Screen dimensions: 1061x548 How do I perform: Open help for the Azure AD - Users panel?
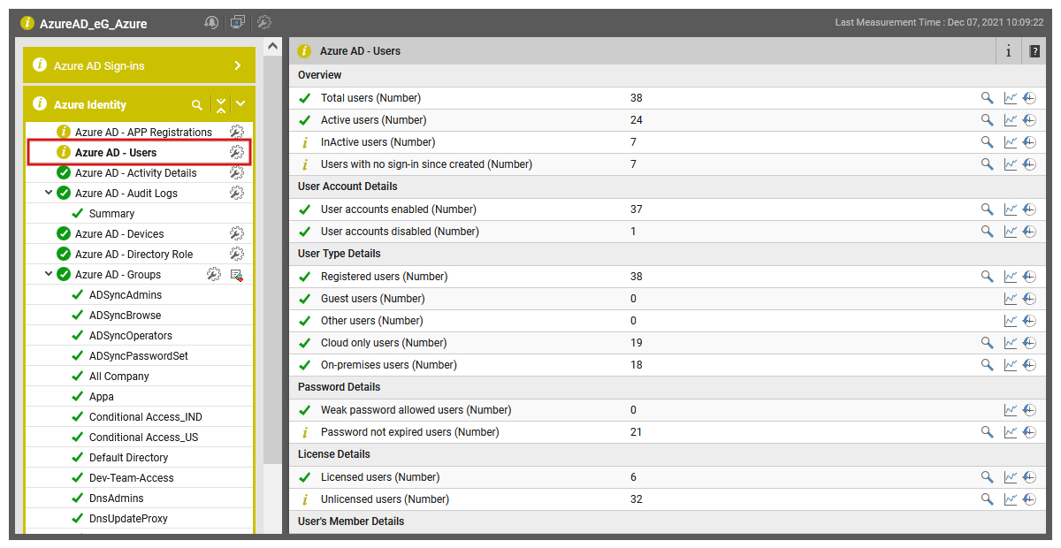pos(1034,51)
